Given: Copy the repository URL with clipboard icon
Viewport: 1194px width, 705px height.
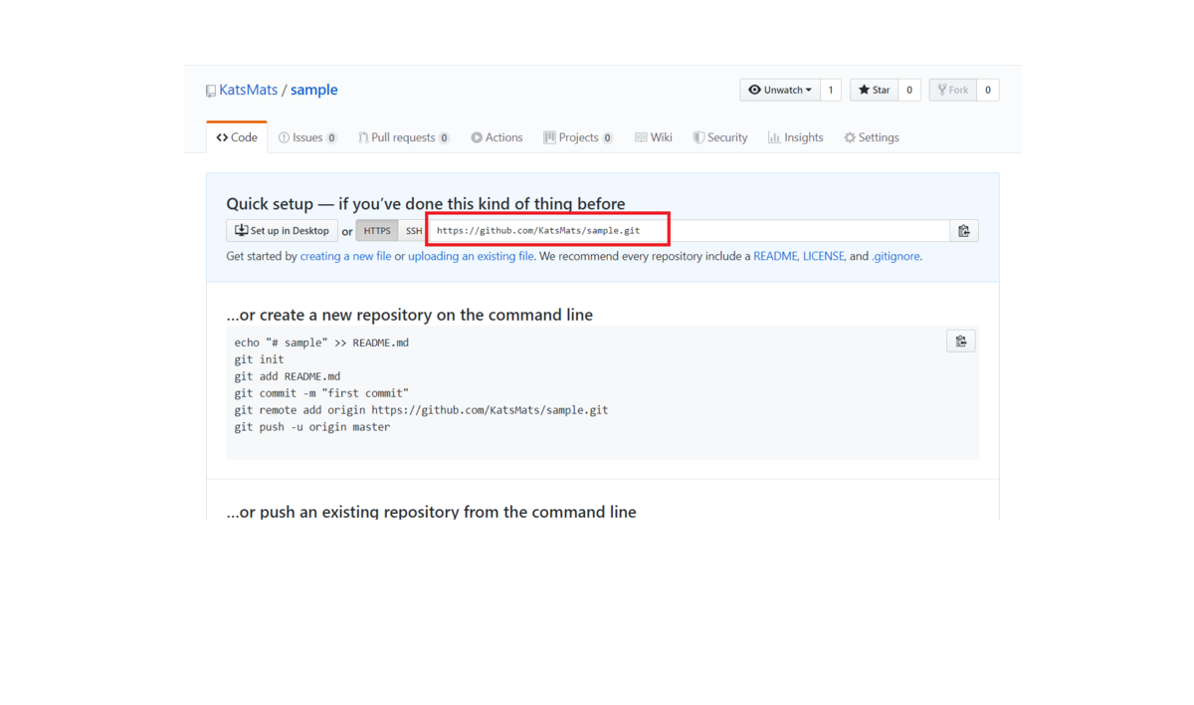Looking at the screenshot, I should click(963, 231).
